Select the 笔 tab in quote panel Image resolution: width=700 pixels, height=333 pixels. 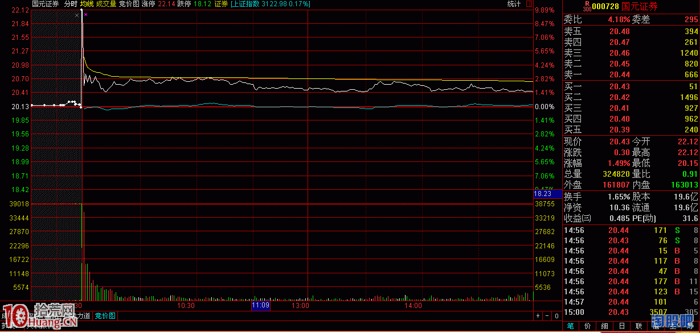tap(571, 326)
